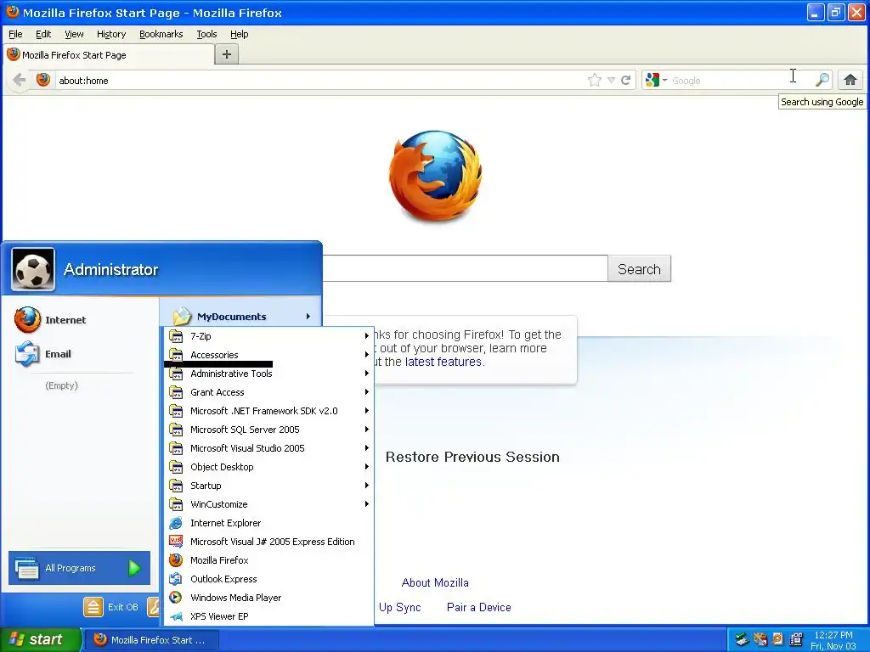Open a new tab with plus button
The width and height of the screenshot is (870, 652).
[x=226, y=54]
